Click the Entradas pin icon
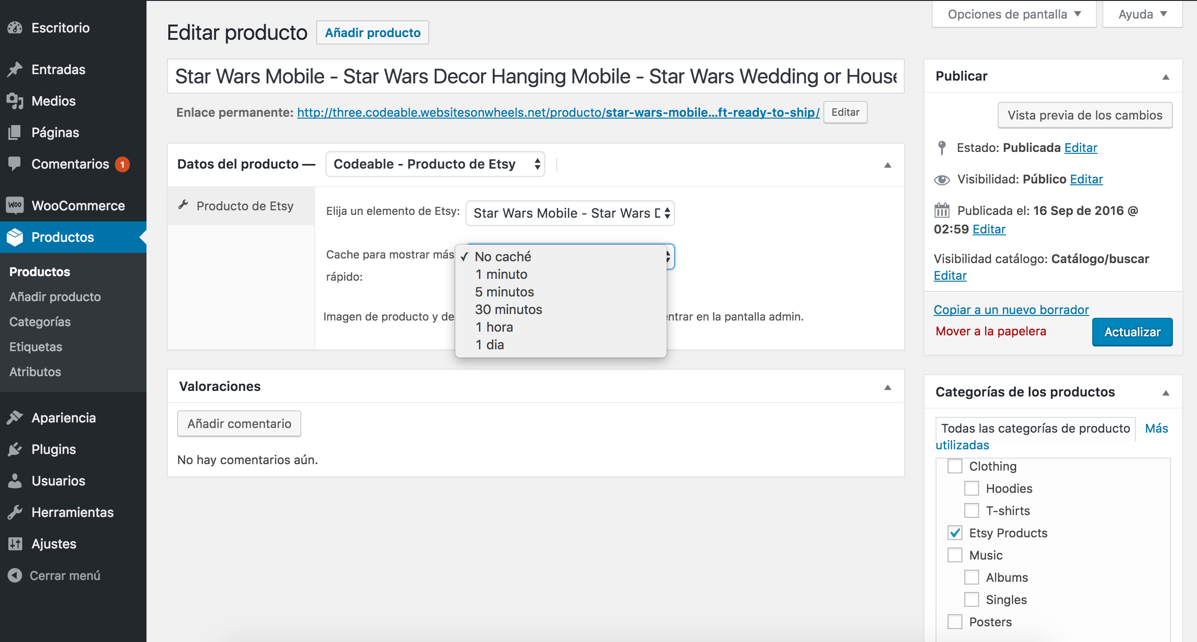The height and width of the screenshot is (642, 1197). pos(15,69)
